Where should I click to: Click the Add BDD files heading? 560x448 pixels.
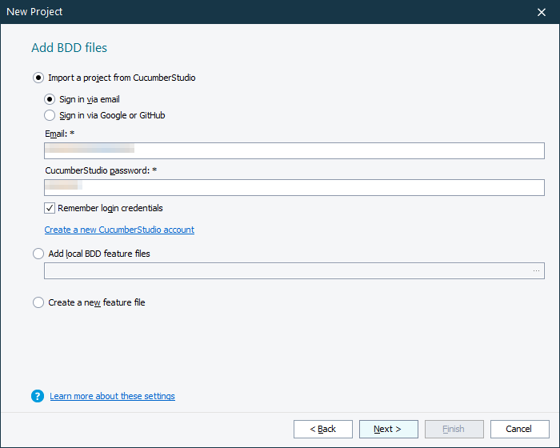click(x=69, y=48)
